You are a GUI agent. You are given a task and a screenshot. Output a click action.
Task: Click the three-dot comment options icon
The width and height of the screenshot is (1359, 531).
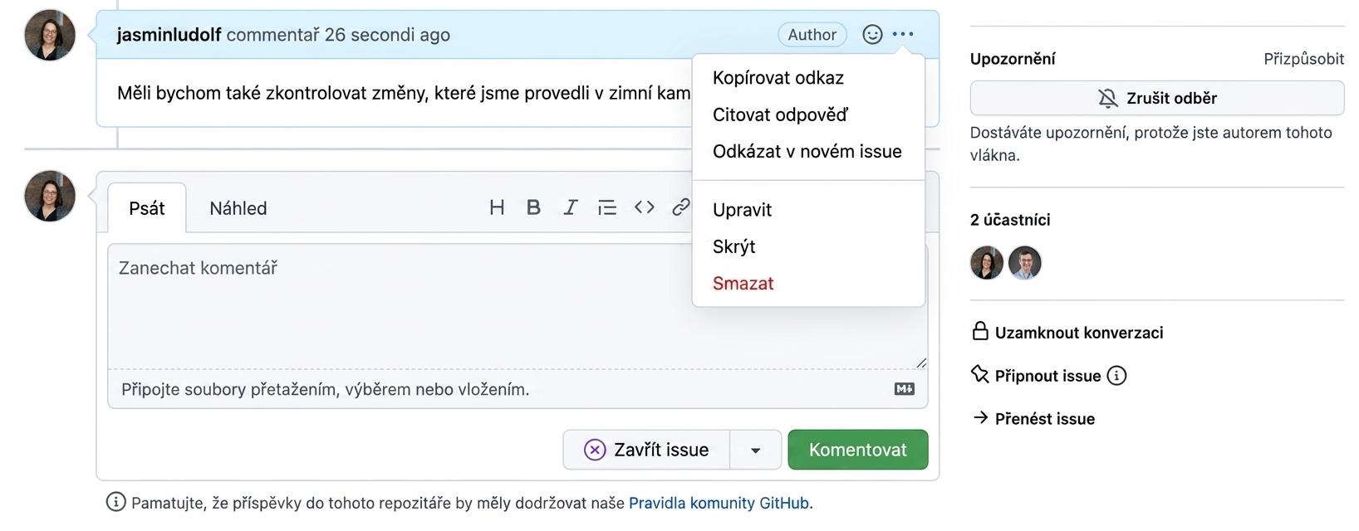(x=903, y=35)
